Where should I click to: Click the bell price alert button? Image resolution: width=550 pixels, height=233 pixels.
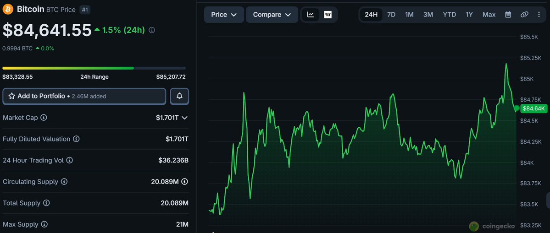point(180,96)
